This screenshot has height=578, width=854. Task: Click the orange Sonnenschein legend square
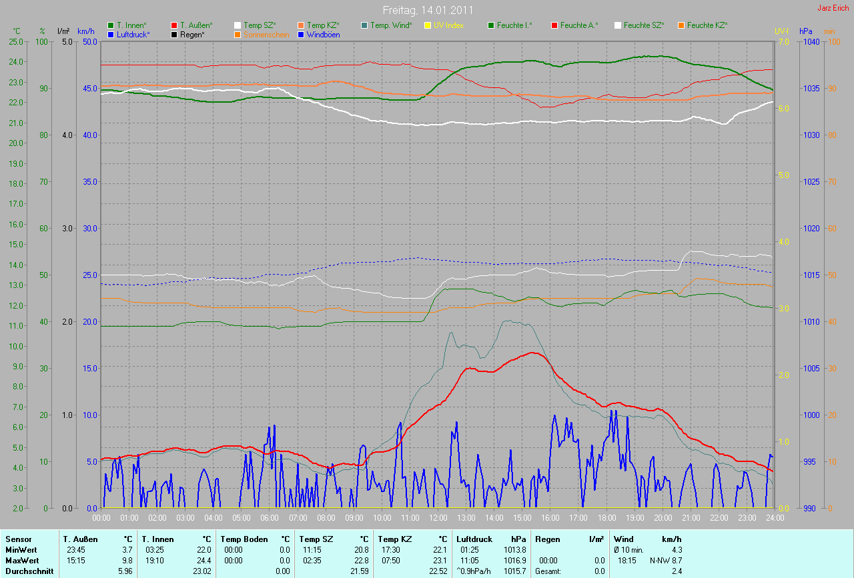click(238, 34)
